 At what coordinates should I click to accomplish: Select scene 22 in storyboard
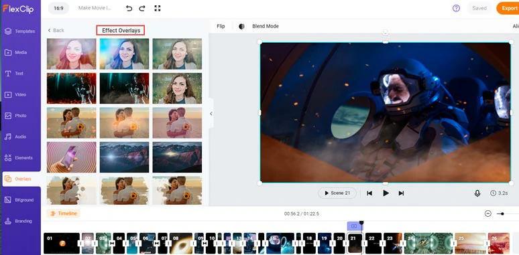pyautogui.click(x=373, y=244)
